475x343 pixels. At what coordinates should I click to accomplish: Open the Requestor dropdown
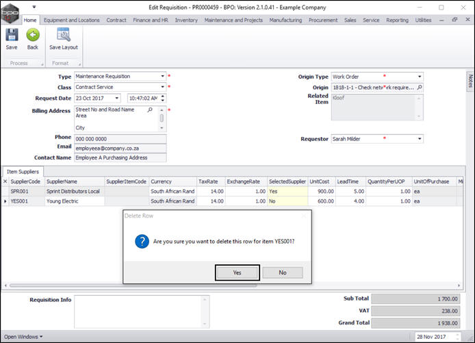coord(420,139)
